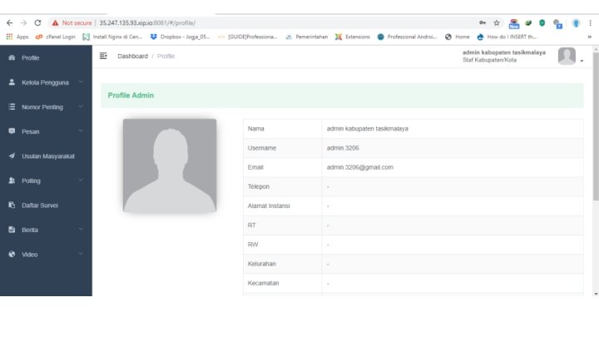Image resolution: width=599 pixels, height=337 pixels.
Task: Click Staf Kabupaten/Kota role text
Action: click(489, 60)
